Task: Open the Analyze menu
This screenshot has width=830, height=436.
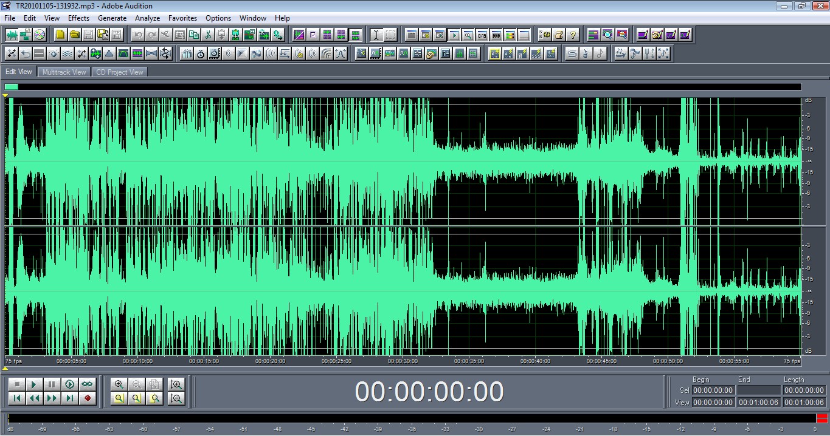Action: [x=147, y=18]
